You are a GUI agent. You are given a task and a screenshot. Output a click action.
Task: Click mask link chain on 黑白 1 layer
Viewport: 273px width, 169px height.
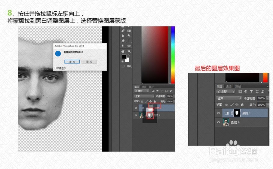(x=232, y=113)
